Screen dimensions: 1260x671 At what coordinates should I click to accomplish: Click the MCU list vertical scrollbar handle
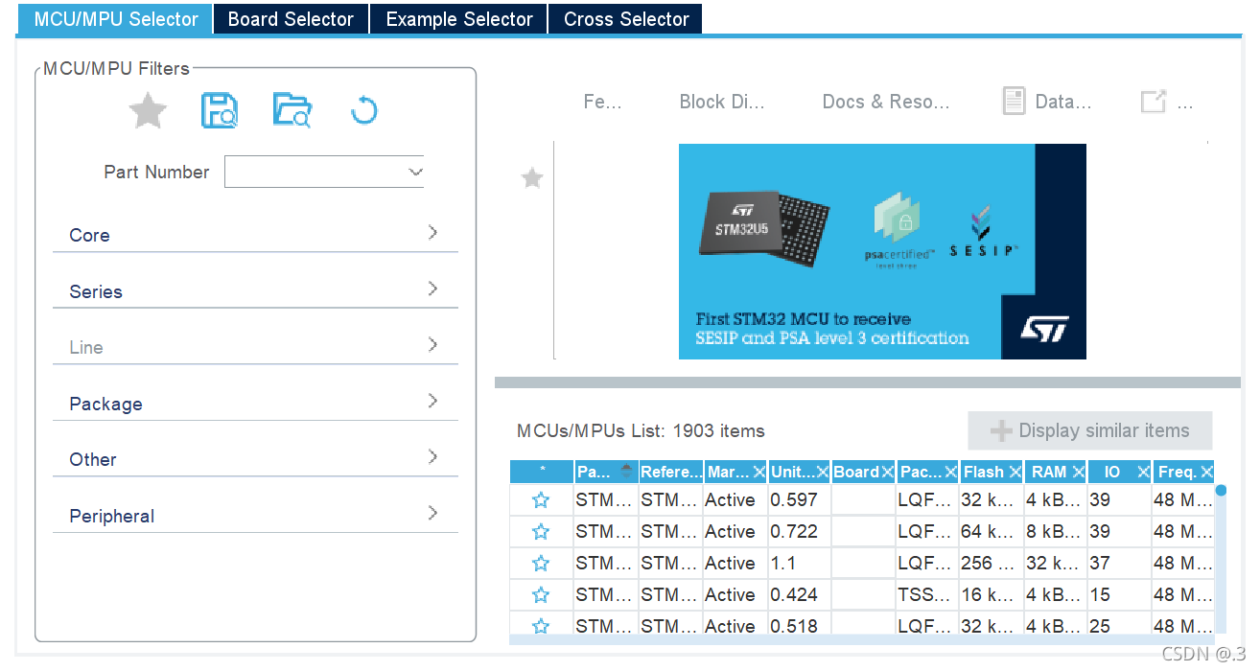pyautogui.click(x=1221, y=490)
